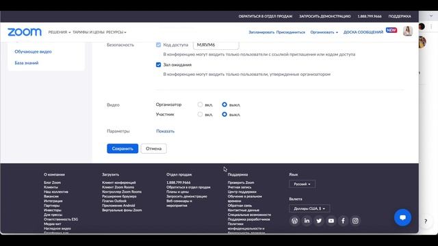Set Участник video to вкл.
This screenshot has width=438, height=246.
[200, 114]
